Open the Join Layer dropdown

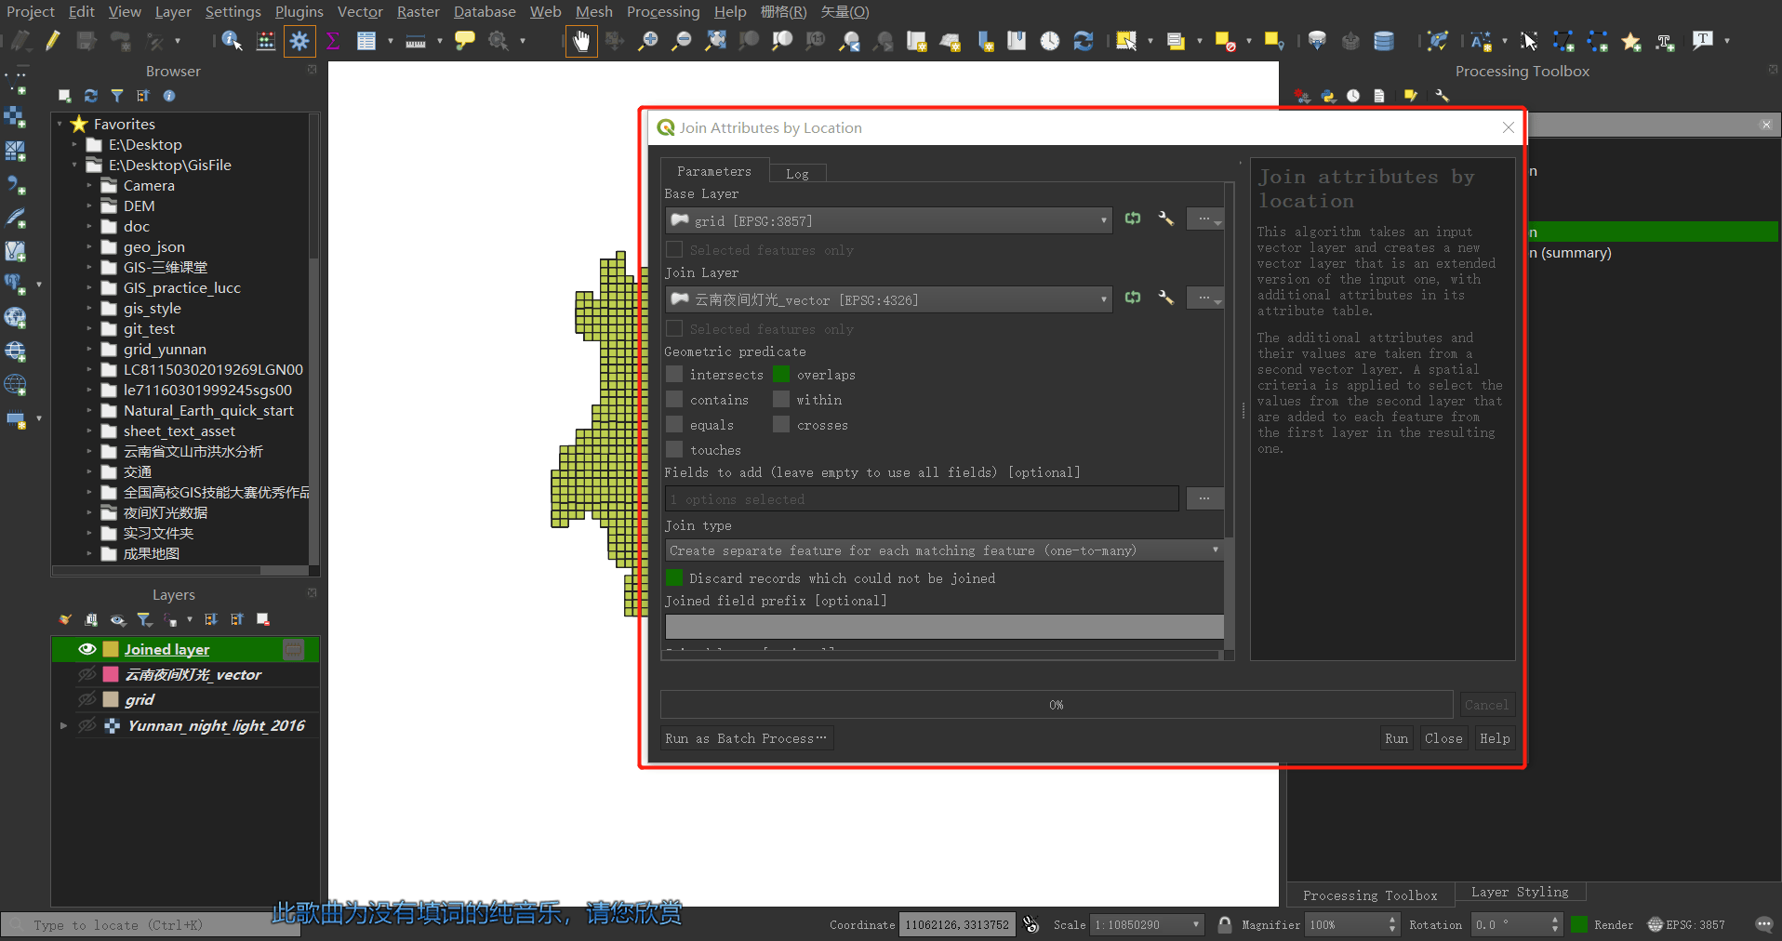(x=888, y=299)
